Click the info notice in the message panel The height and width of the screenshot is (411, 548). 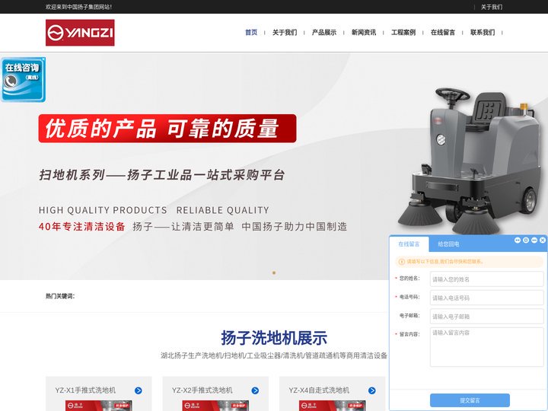pyautogui.click(x=469, y=261)
